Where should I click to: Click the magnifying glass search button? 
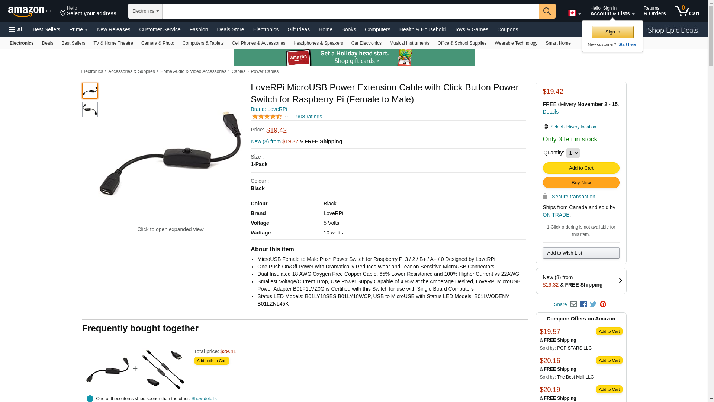coord(547,11)
